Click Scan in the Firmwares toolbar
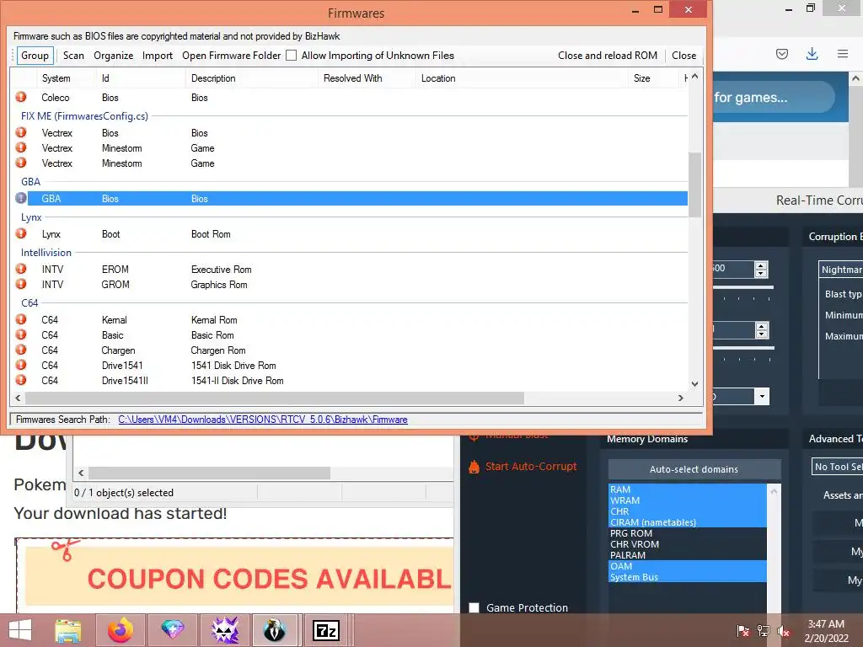Viewport: 863px width, 647px height. pos(73,55)
